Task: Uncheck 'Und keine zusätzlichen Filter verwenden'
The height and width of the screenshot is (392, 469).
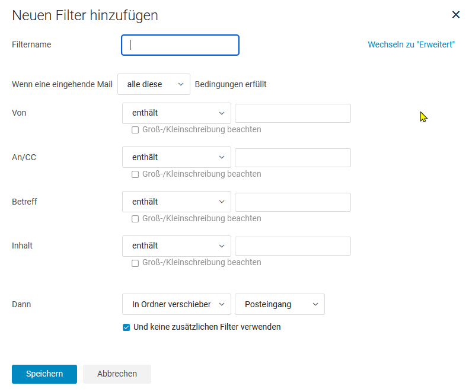Action: pos(126,327)
